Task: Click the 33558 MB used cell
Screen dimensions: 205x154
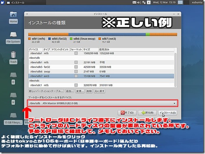Action: pos(105,67)
